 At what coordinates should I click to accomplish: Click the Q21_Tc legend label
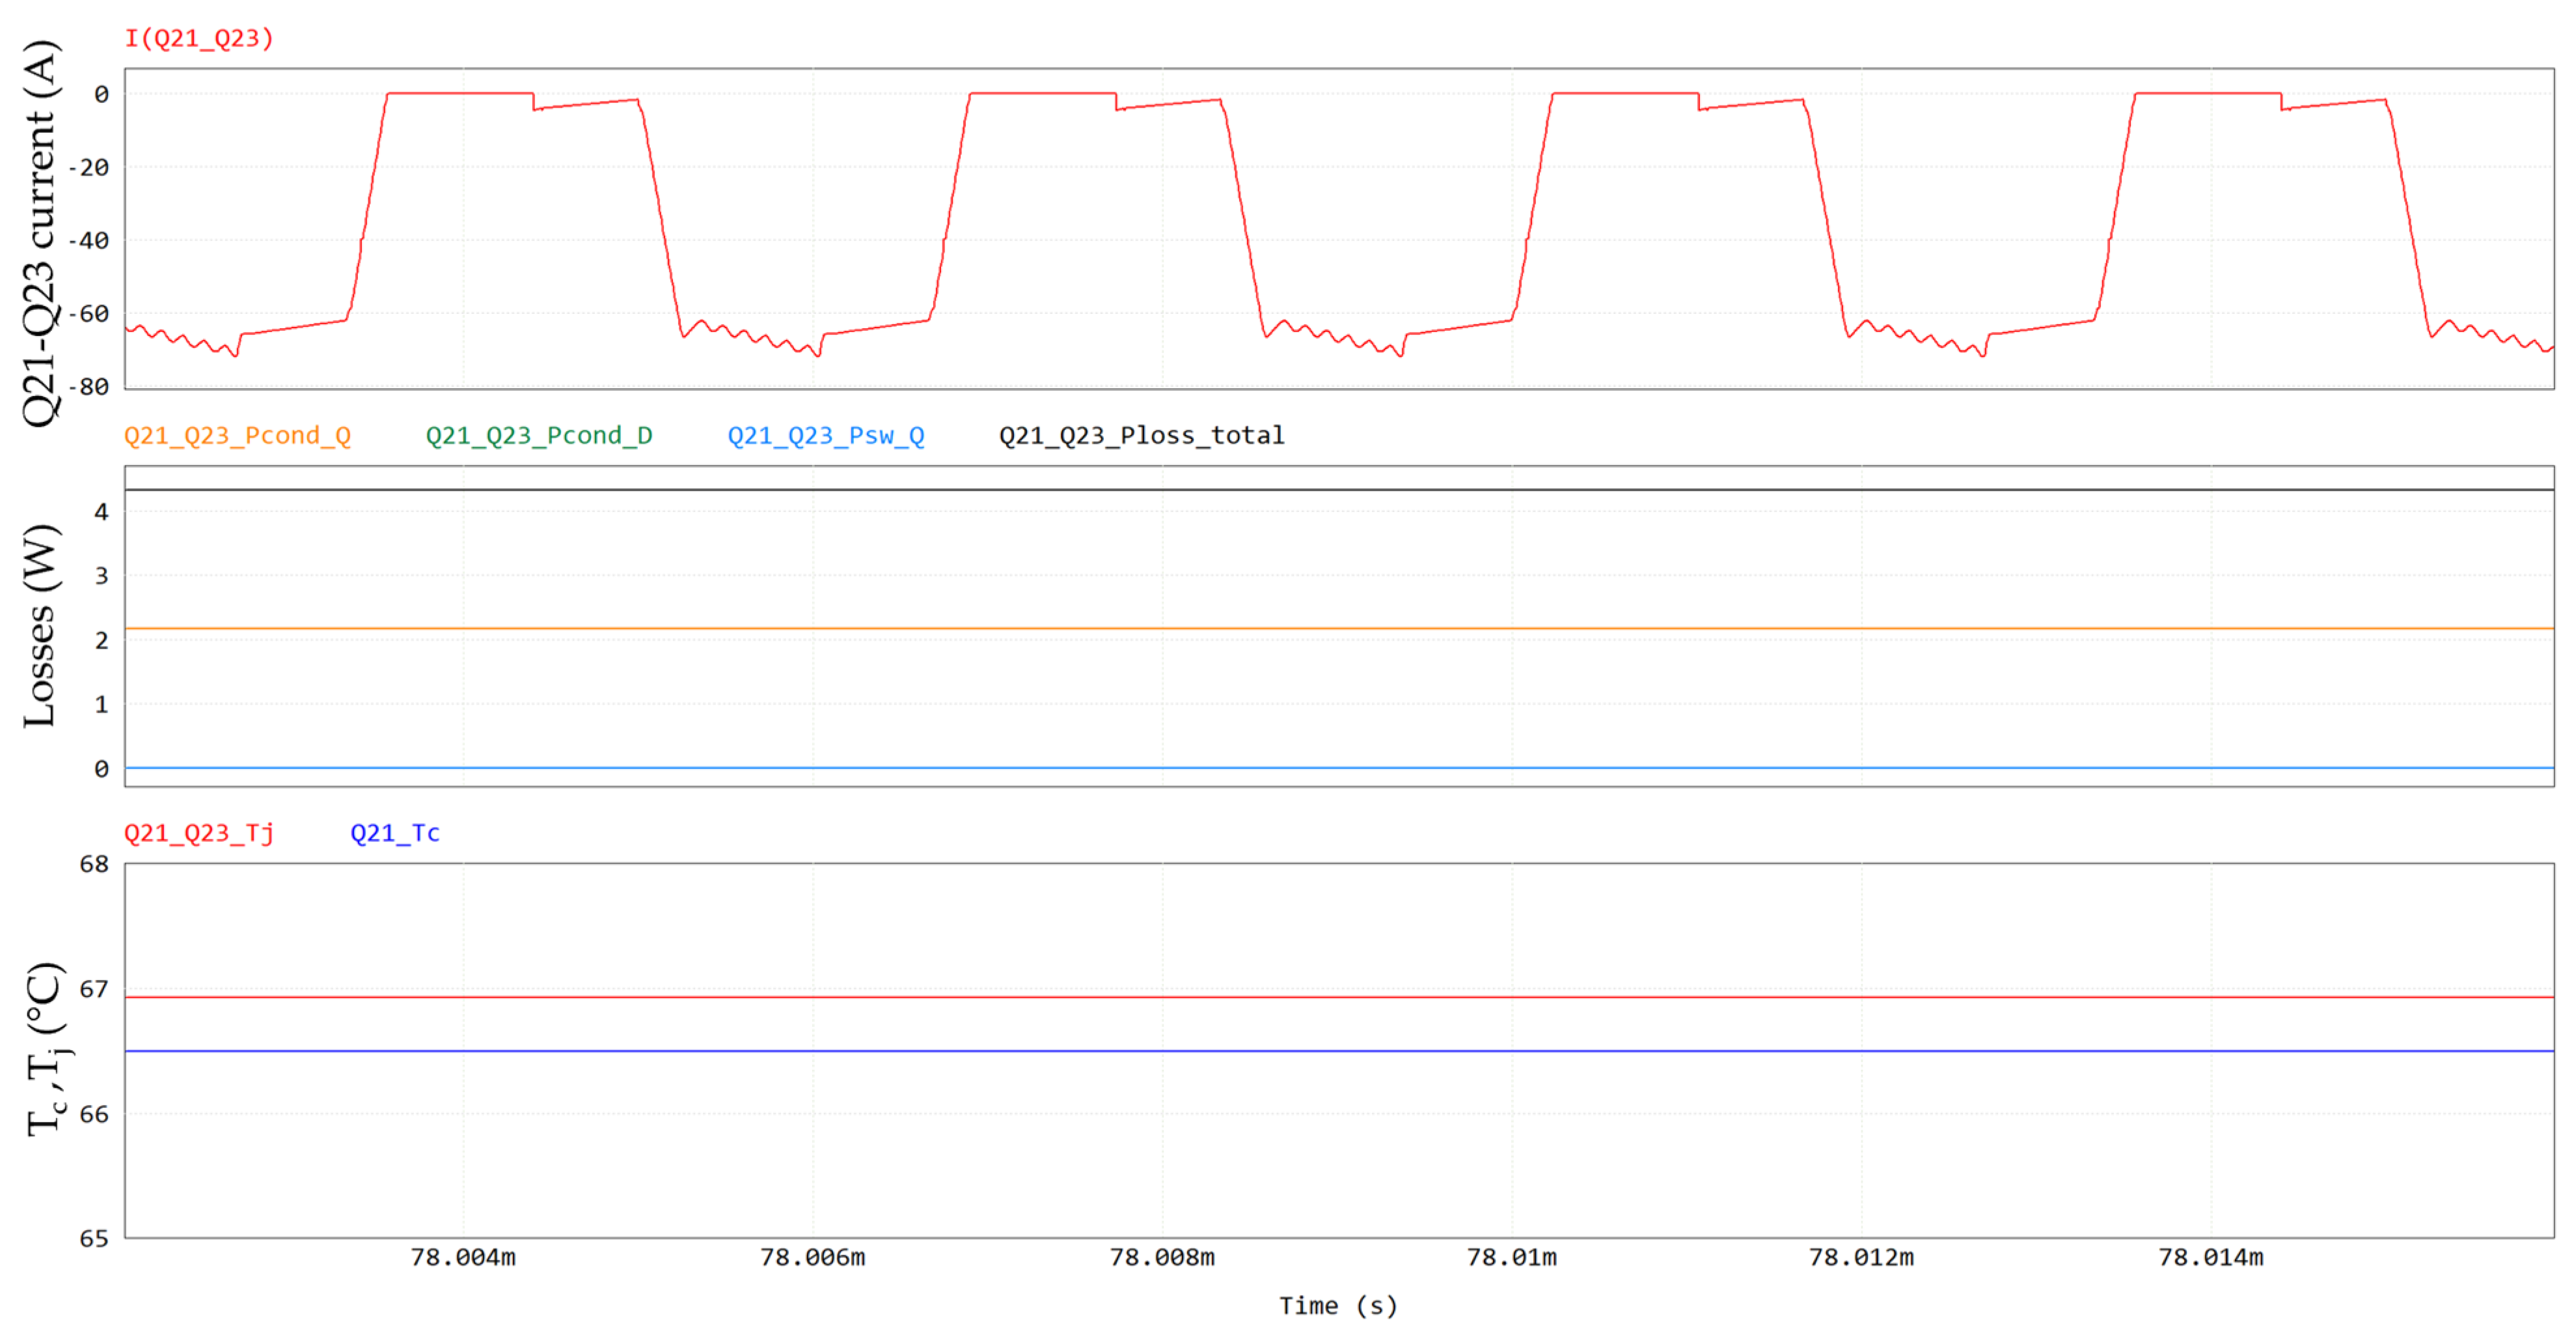pos(394,833)
